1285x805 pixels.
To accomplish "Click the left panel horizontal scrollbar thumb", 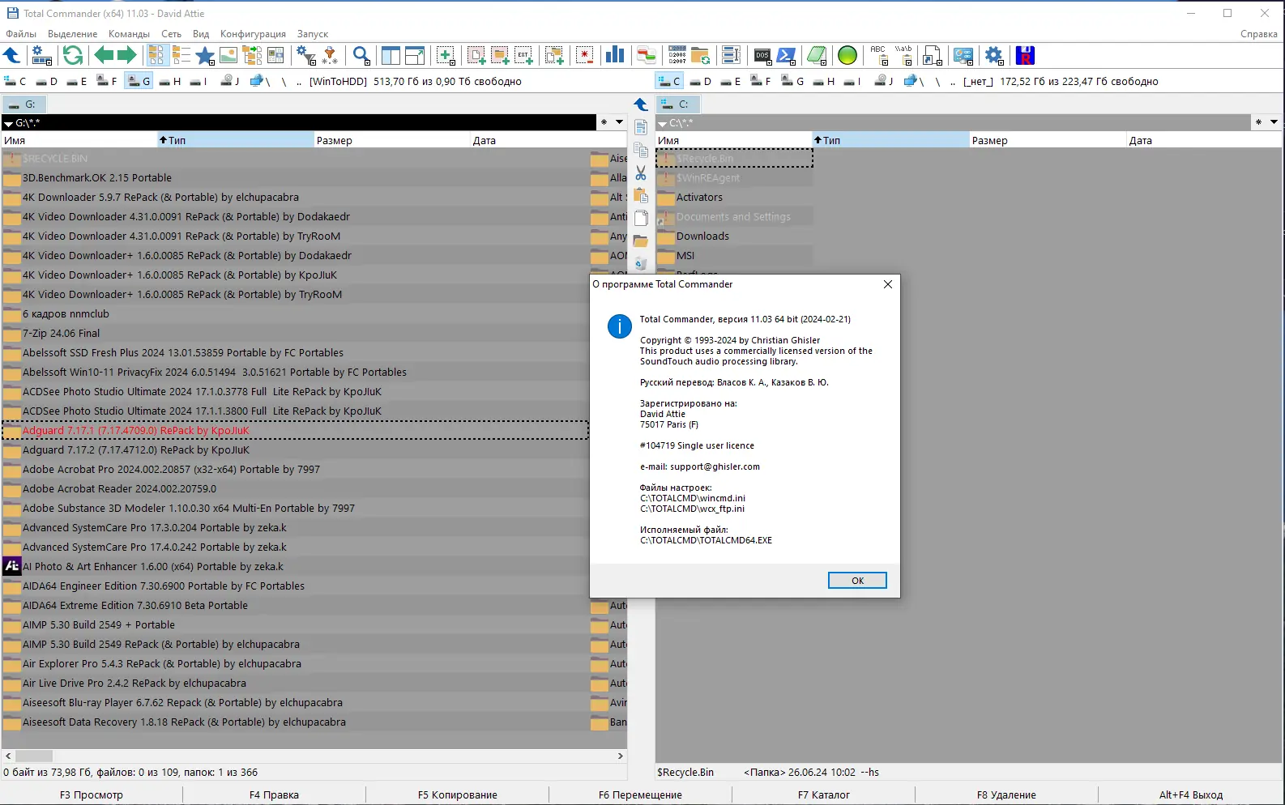I will tap(34, 756).
